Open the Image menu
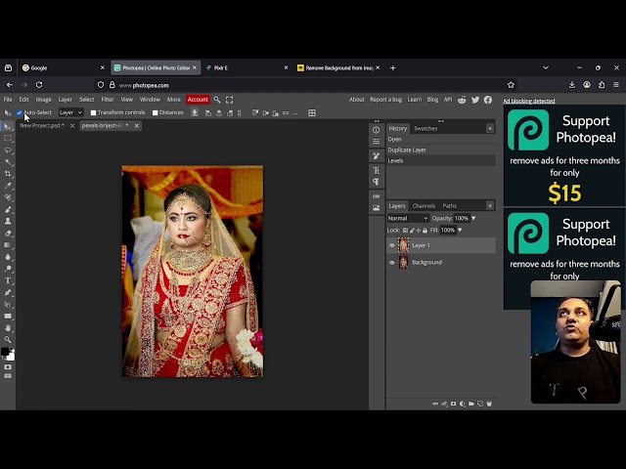 pyautogui.click(x=43, y=100)
